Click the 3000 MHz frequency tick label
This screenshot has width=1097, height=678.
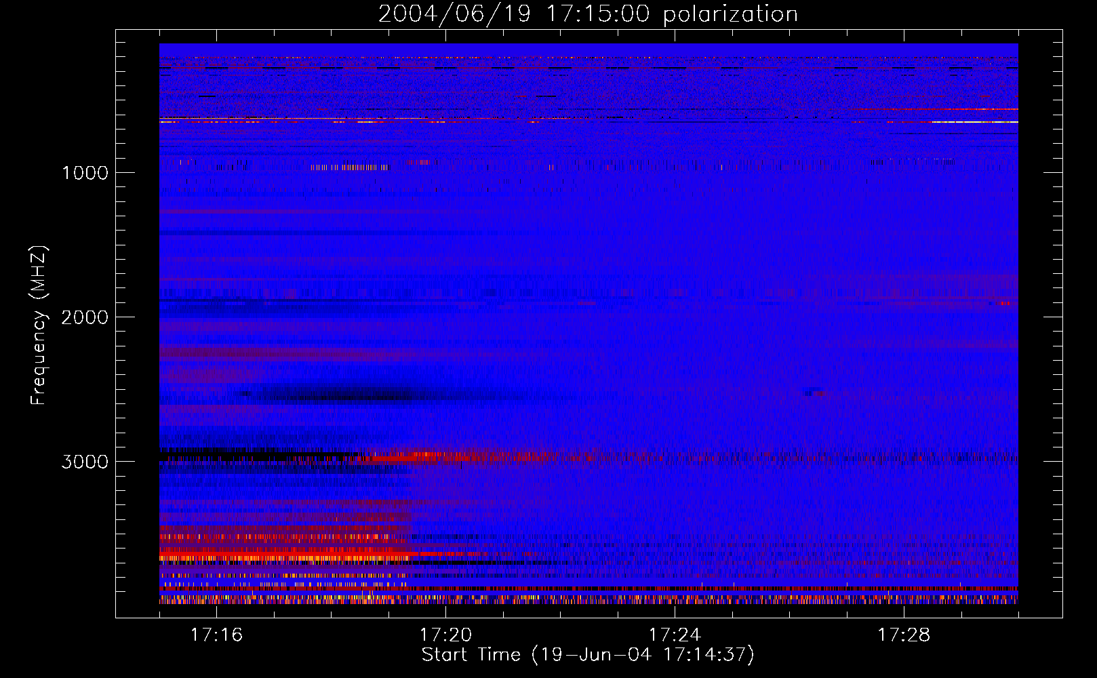click(x=85, y=462)
